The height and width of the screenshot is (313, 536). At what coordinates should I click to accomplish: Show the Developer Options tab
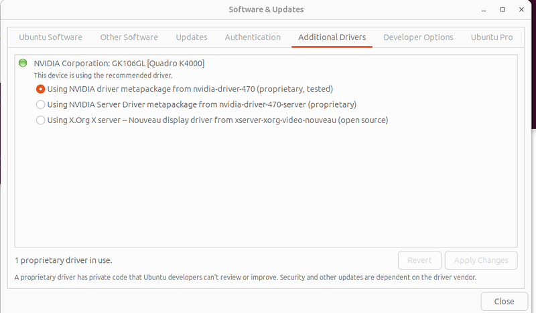pos(418,37)
